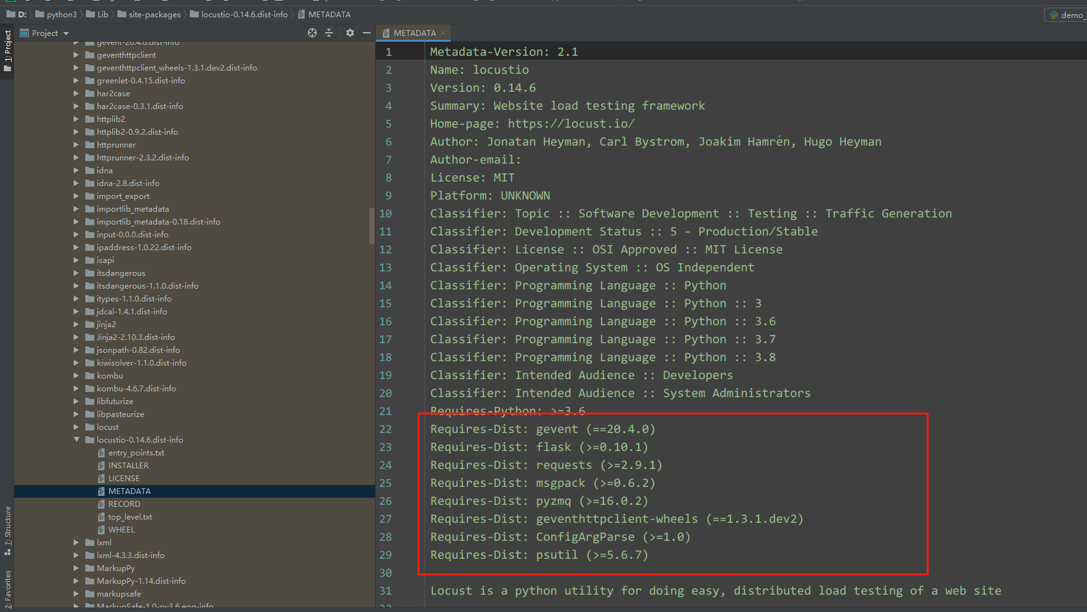Viewport: 1087px width, 612px height.
Task: Click the 'Home-page: https://locust.io/' line
Action: click(x=532, y=124)
